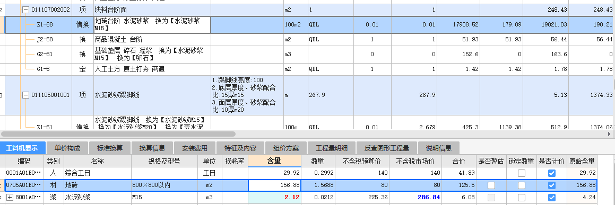Select the G2-81 quota row code
This screenshot has width=615, height=205.
[45, 55]
